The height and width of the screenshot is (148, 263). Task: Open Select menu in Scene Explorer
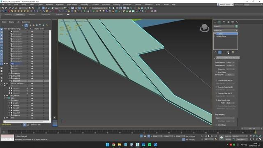pos(4,22)
